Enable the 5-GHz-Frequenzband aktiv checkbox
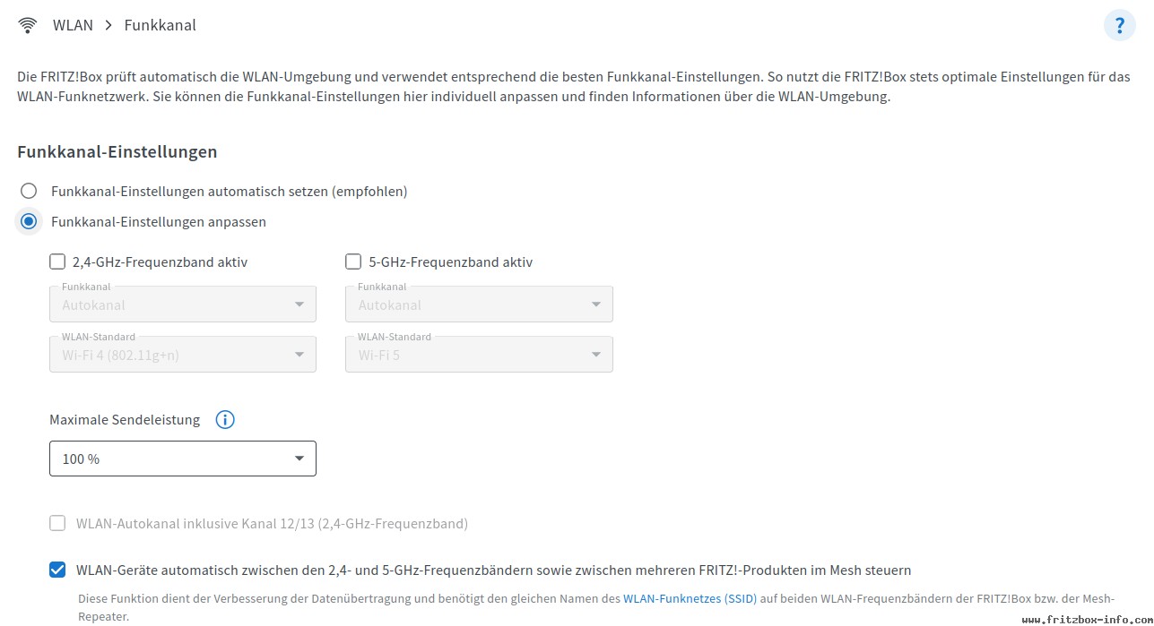Viewport: 1154px width, 626px height. coord(353,262)
